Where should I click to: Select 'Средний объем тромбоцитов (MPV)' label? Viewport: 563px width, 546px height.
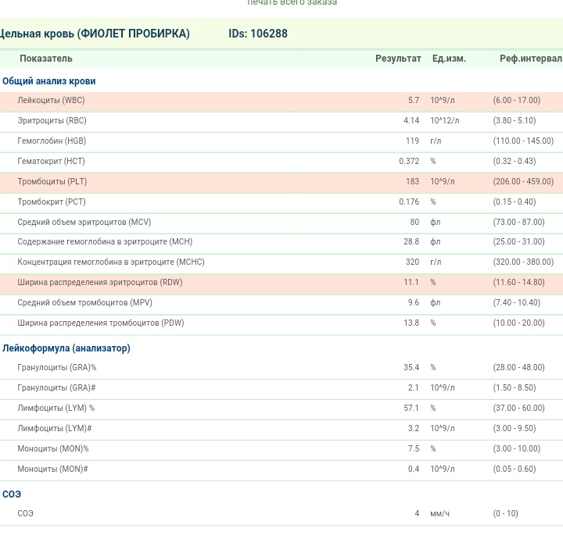[84, 303]
